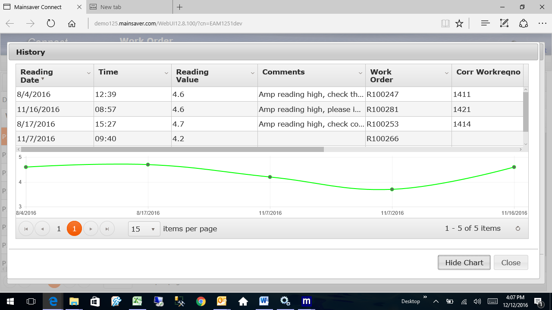
Task: Open Edge Hub menu
Action: pyautogui.click(x=485, y=23)
